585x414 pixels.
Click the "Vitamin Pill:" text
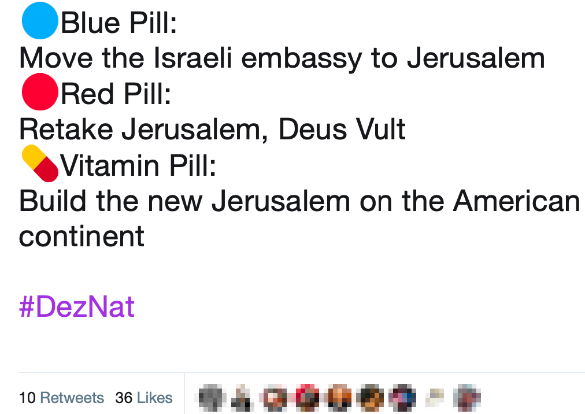click(138, 165)
